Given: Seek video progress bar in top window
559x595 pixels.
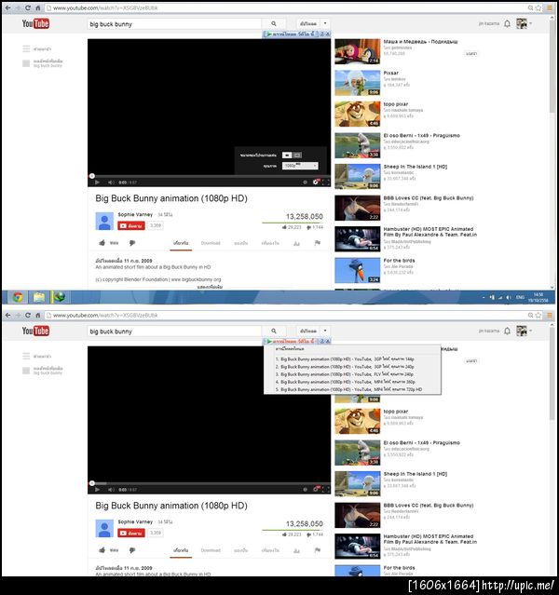Looking at the screenshot, I should [x=210, y=176].
